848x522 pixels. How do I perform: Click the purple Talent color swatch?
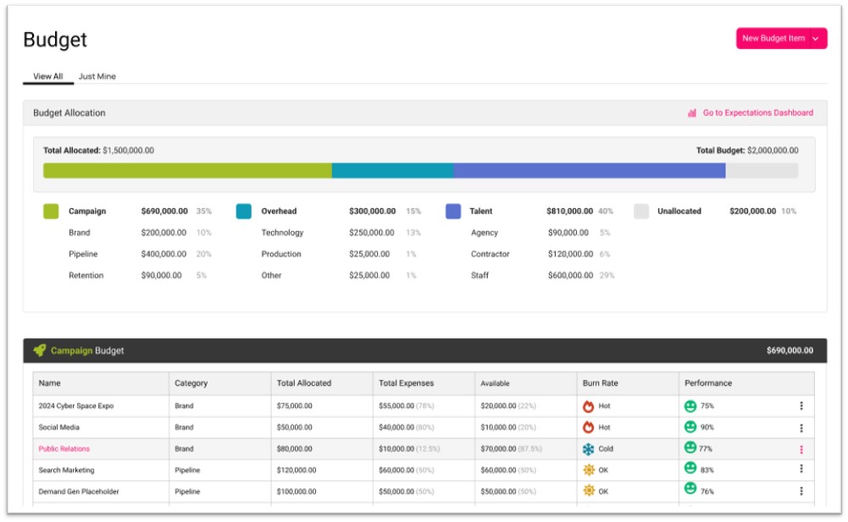coord(453,212)
